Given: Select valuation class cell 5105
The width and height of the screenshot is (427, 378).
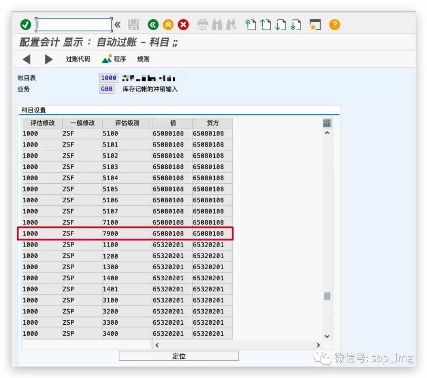Looking at the screenshot, I should coord(127,189).
